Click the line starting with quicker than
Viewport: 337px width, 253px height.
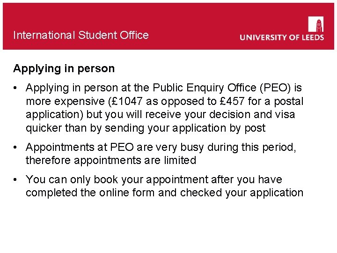point(146,128)
